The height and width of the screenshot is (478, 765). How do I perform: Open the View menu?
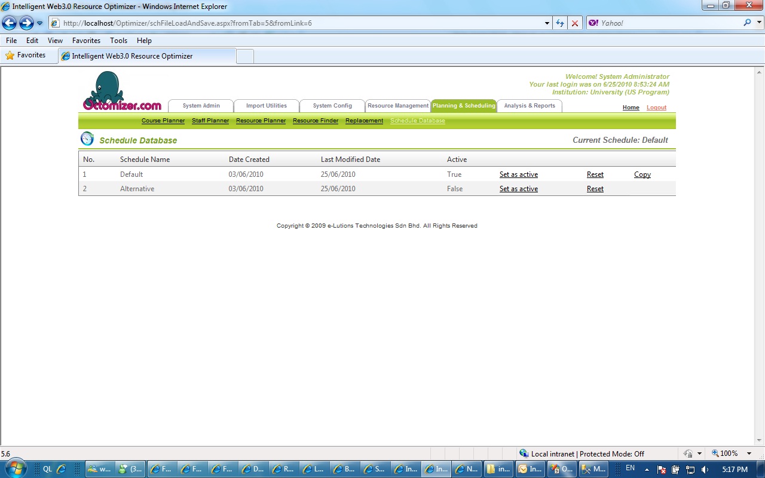pyautogui.click(x=55, y=41)
